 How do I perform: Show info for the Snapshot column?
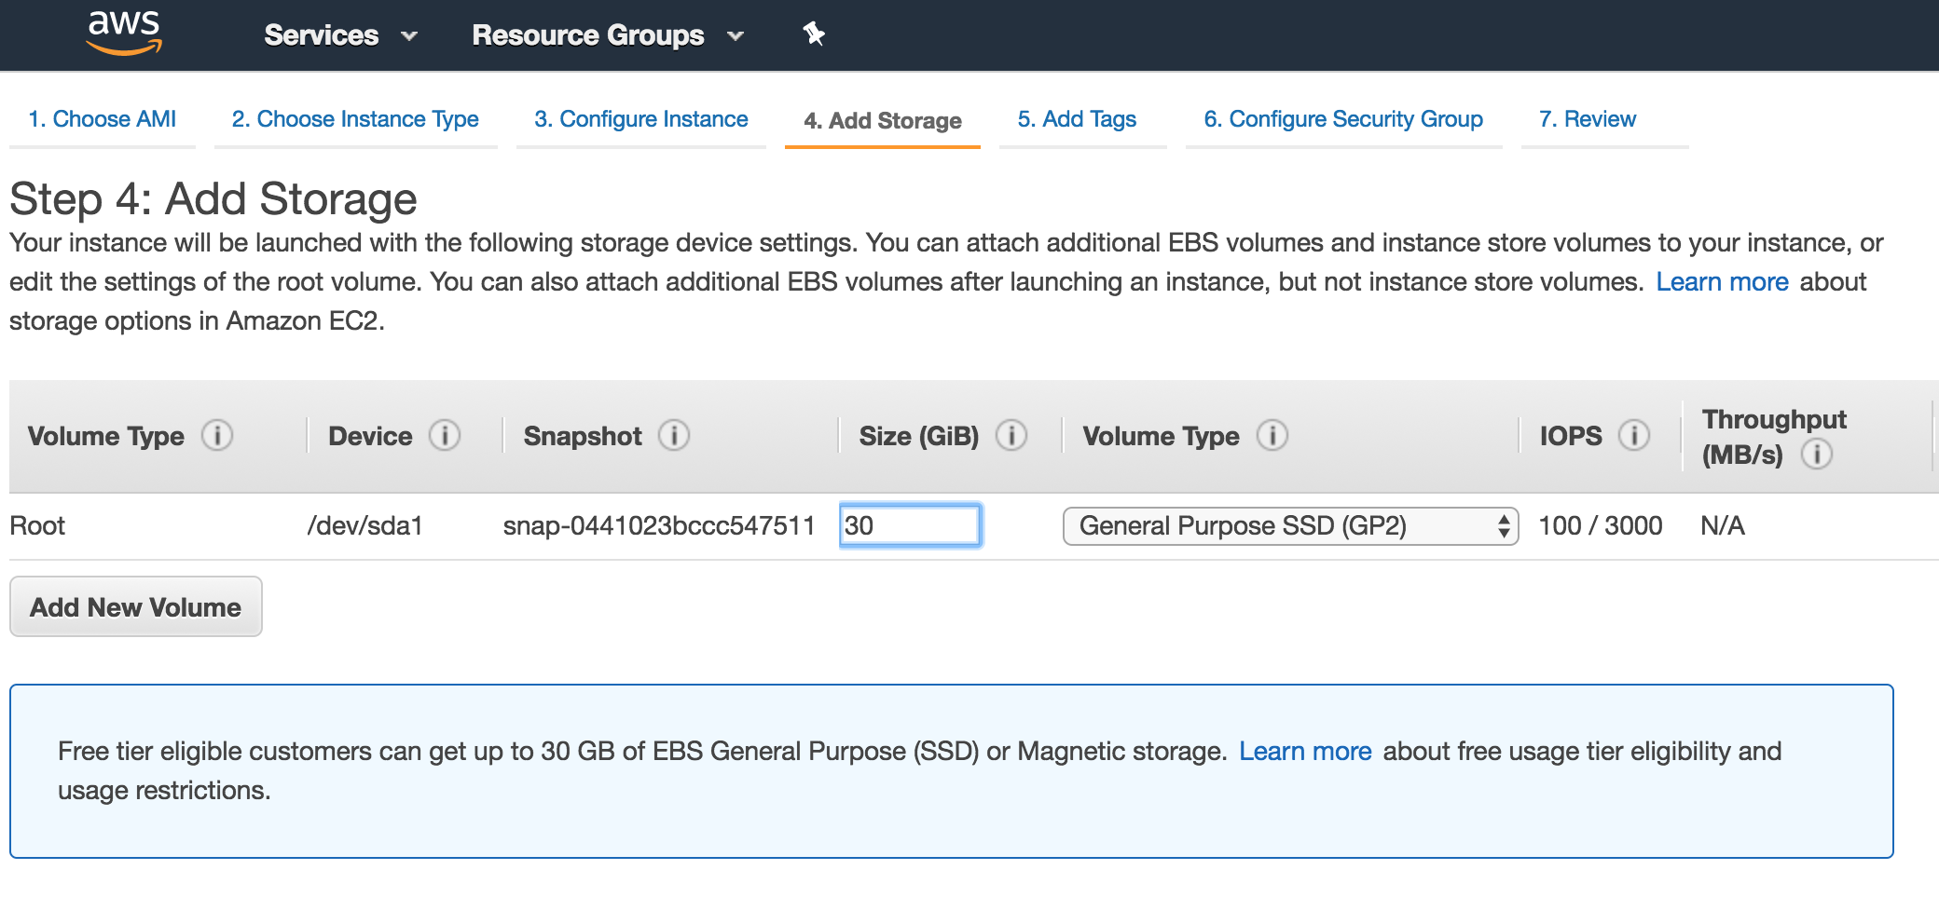(x=674, y=435)
